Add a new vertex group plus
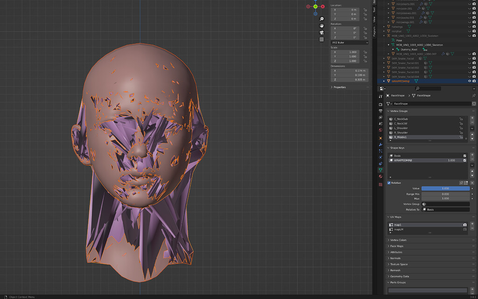Screen dimensions: 478x299 472,118
